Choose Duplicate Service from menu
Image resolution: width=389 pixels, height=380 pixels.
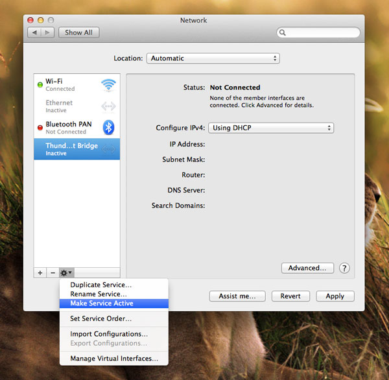click(114, 285)
